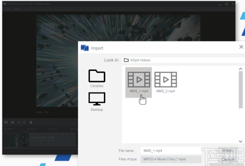
Task: Click the delete trash icon in editor toolbar
Action: coord(31,122)
